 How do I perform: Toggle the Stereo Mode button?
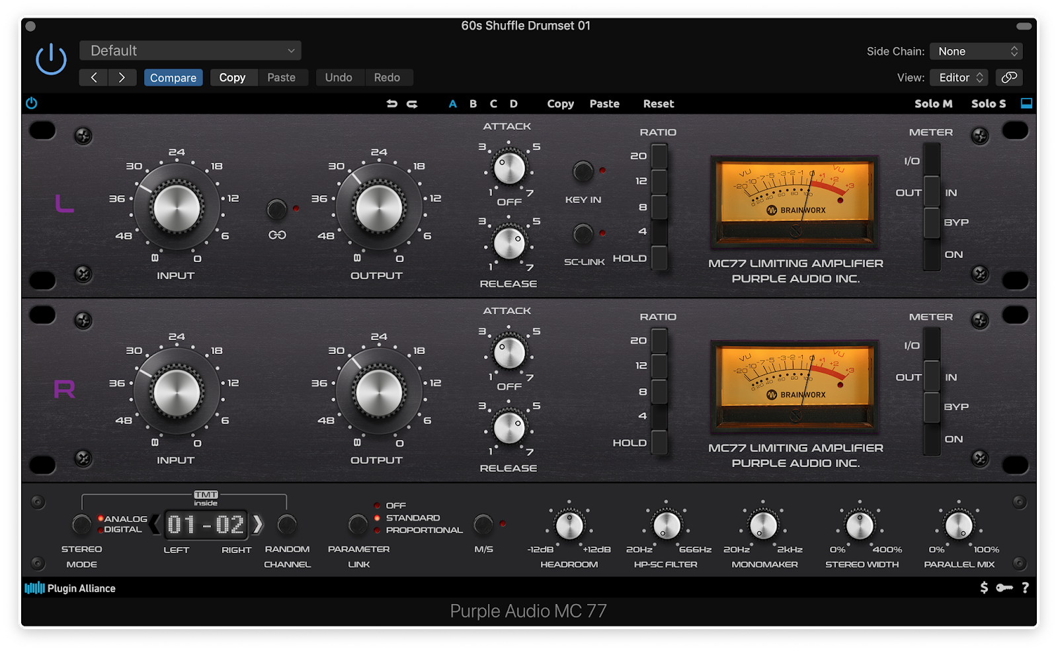pyautogui.click(x=81, y=525)
